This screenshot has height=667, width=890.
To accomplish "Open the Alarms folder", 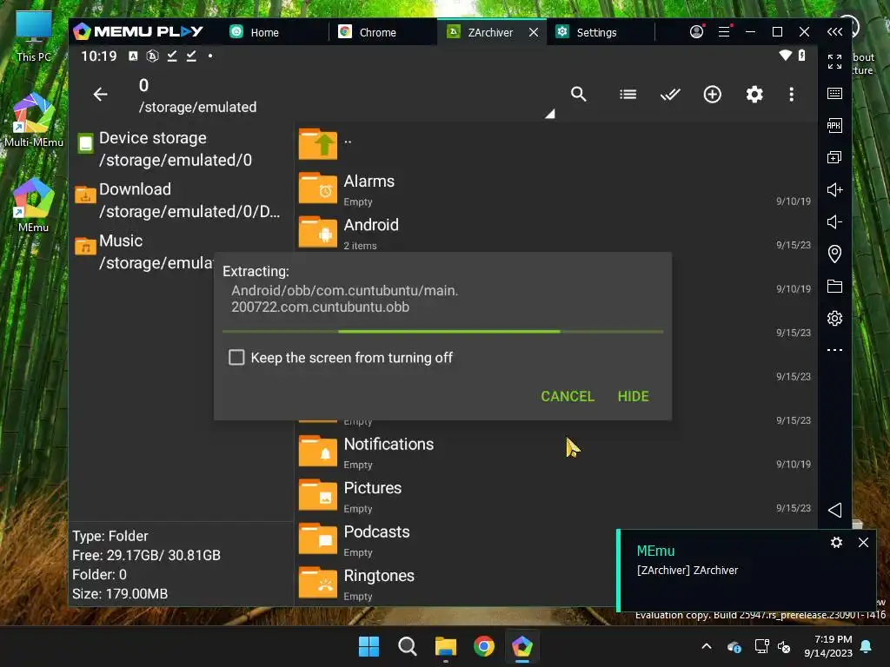I will (556, 190).
